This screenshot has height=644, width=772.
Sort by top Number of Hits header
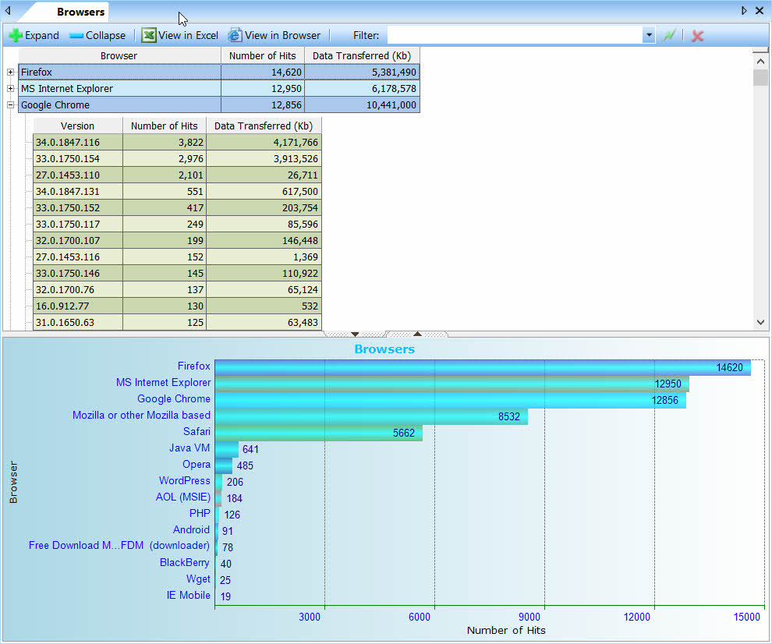click(x=263, y=55)
